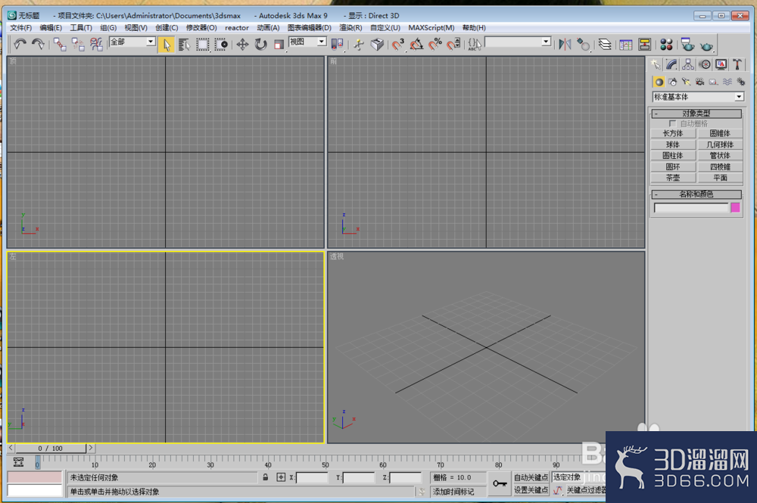This screenshot has height=503, width=757.
Task: Click the pink object color swatch
Action: [735, 207]
